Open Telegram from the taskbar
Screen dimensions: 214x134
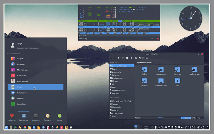pyautogui.click(x=34, y=127)
